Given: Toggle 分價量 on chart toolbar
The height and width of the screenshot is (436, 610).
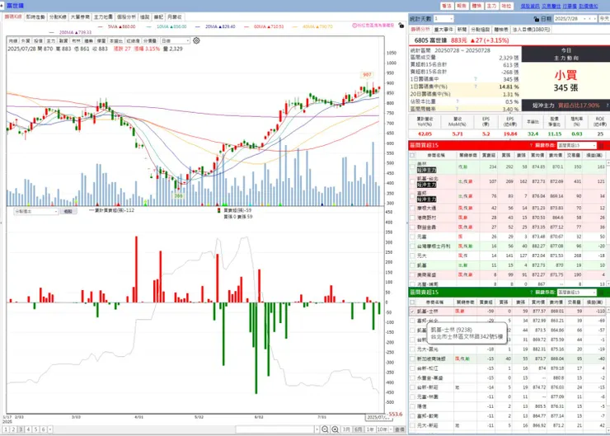Looking at the screenshot, I should [x=150, y=41].
